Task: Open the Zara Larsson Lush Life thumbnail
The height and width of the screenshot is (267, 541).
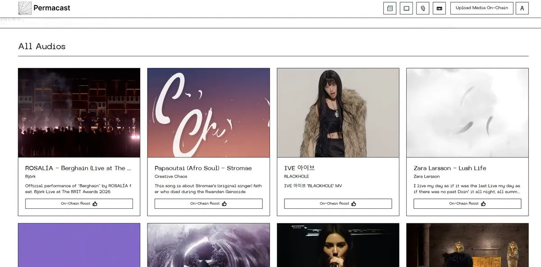Action: pos(468,113)
